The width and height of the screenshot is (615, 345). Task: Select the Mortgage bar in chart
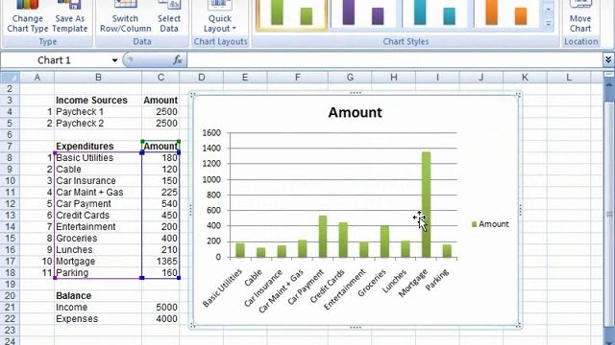pos(426,204)
